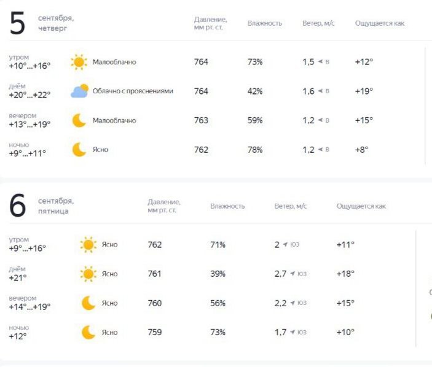Click the cloud with sun icon for September 5 daytime
This screenshot has height=367, width=432.
click(x=79, y=91)
